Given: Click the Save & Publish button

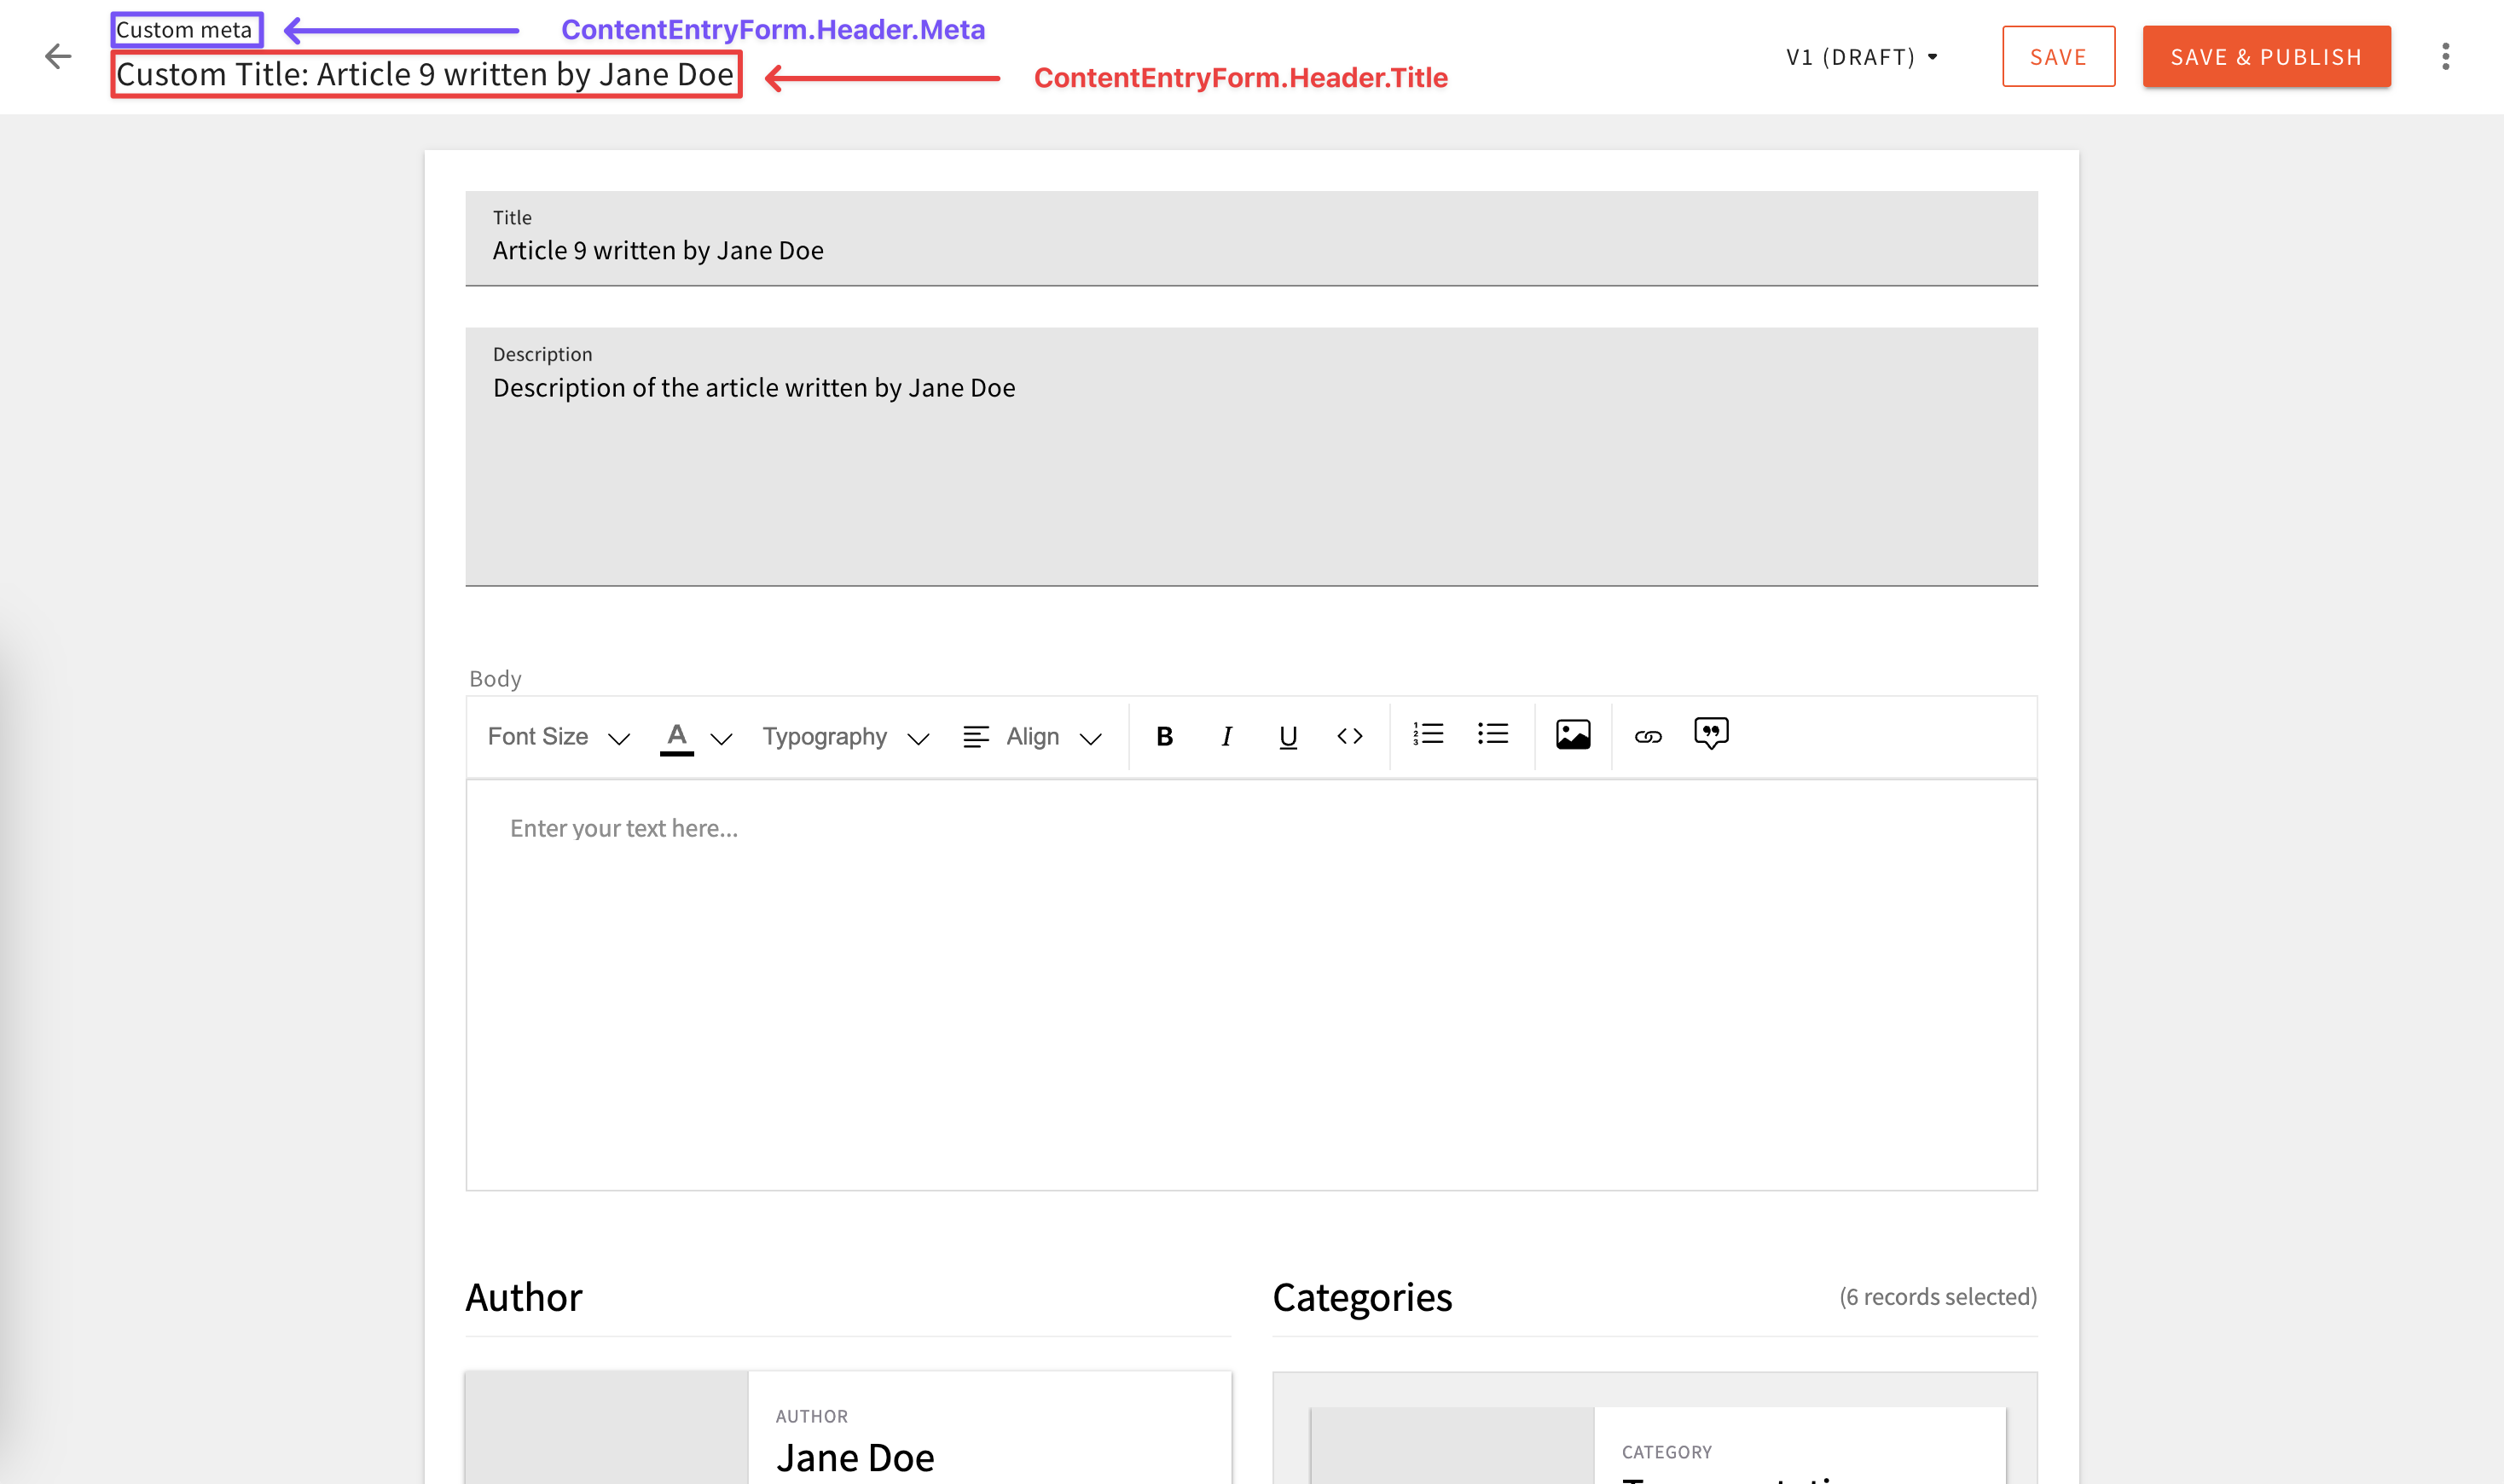Looking at the screenshot, I should (x=2266, y=57).
